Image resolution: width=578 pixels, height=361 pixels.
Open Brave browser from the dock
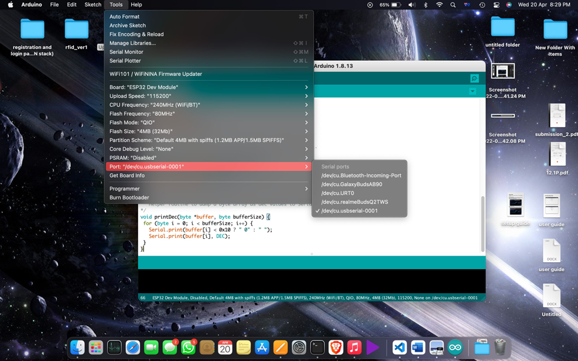(x=336, y=348)
